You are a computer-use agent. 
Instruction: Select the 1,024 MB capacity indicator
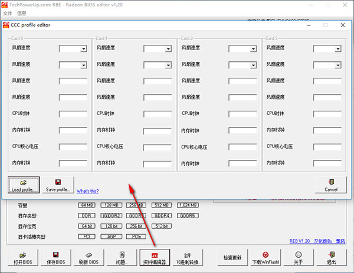(188, 205)
